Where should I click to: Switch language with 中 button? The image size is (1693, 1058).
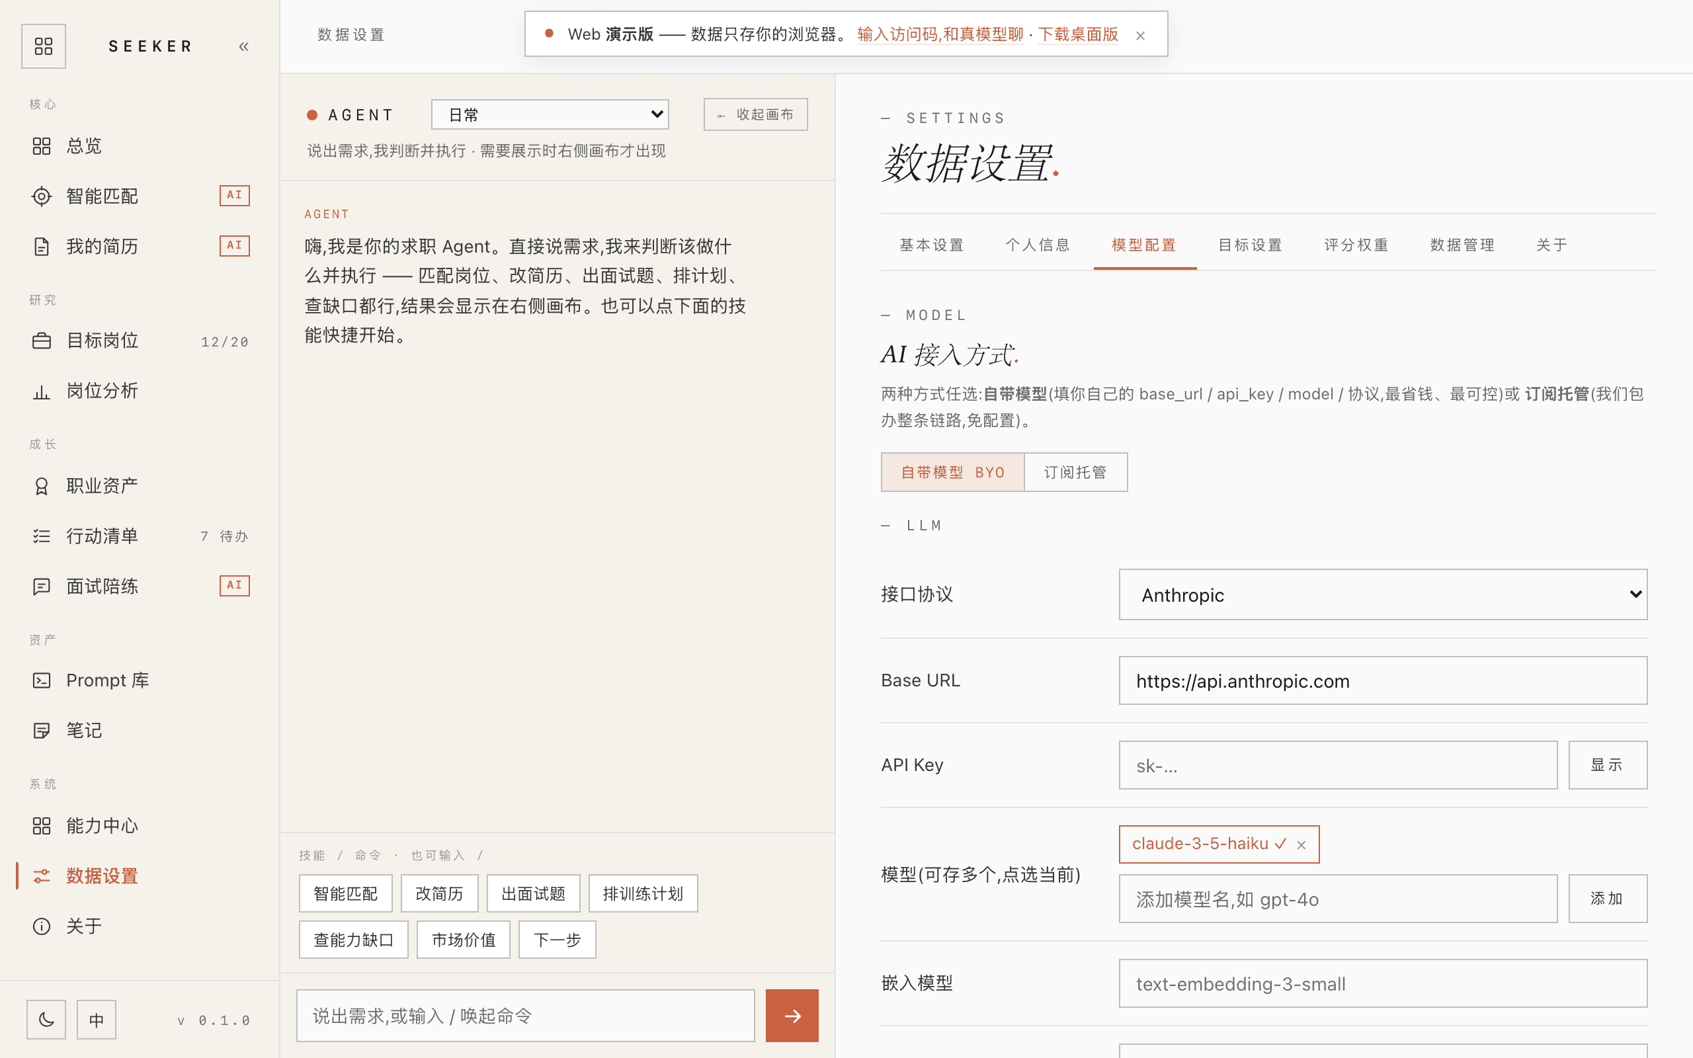97,1020
